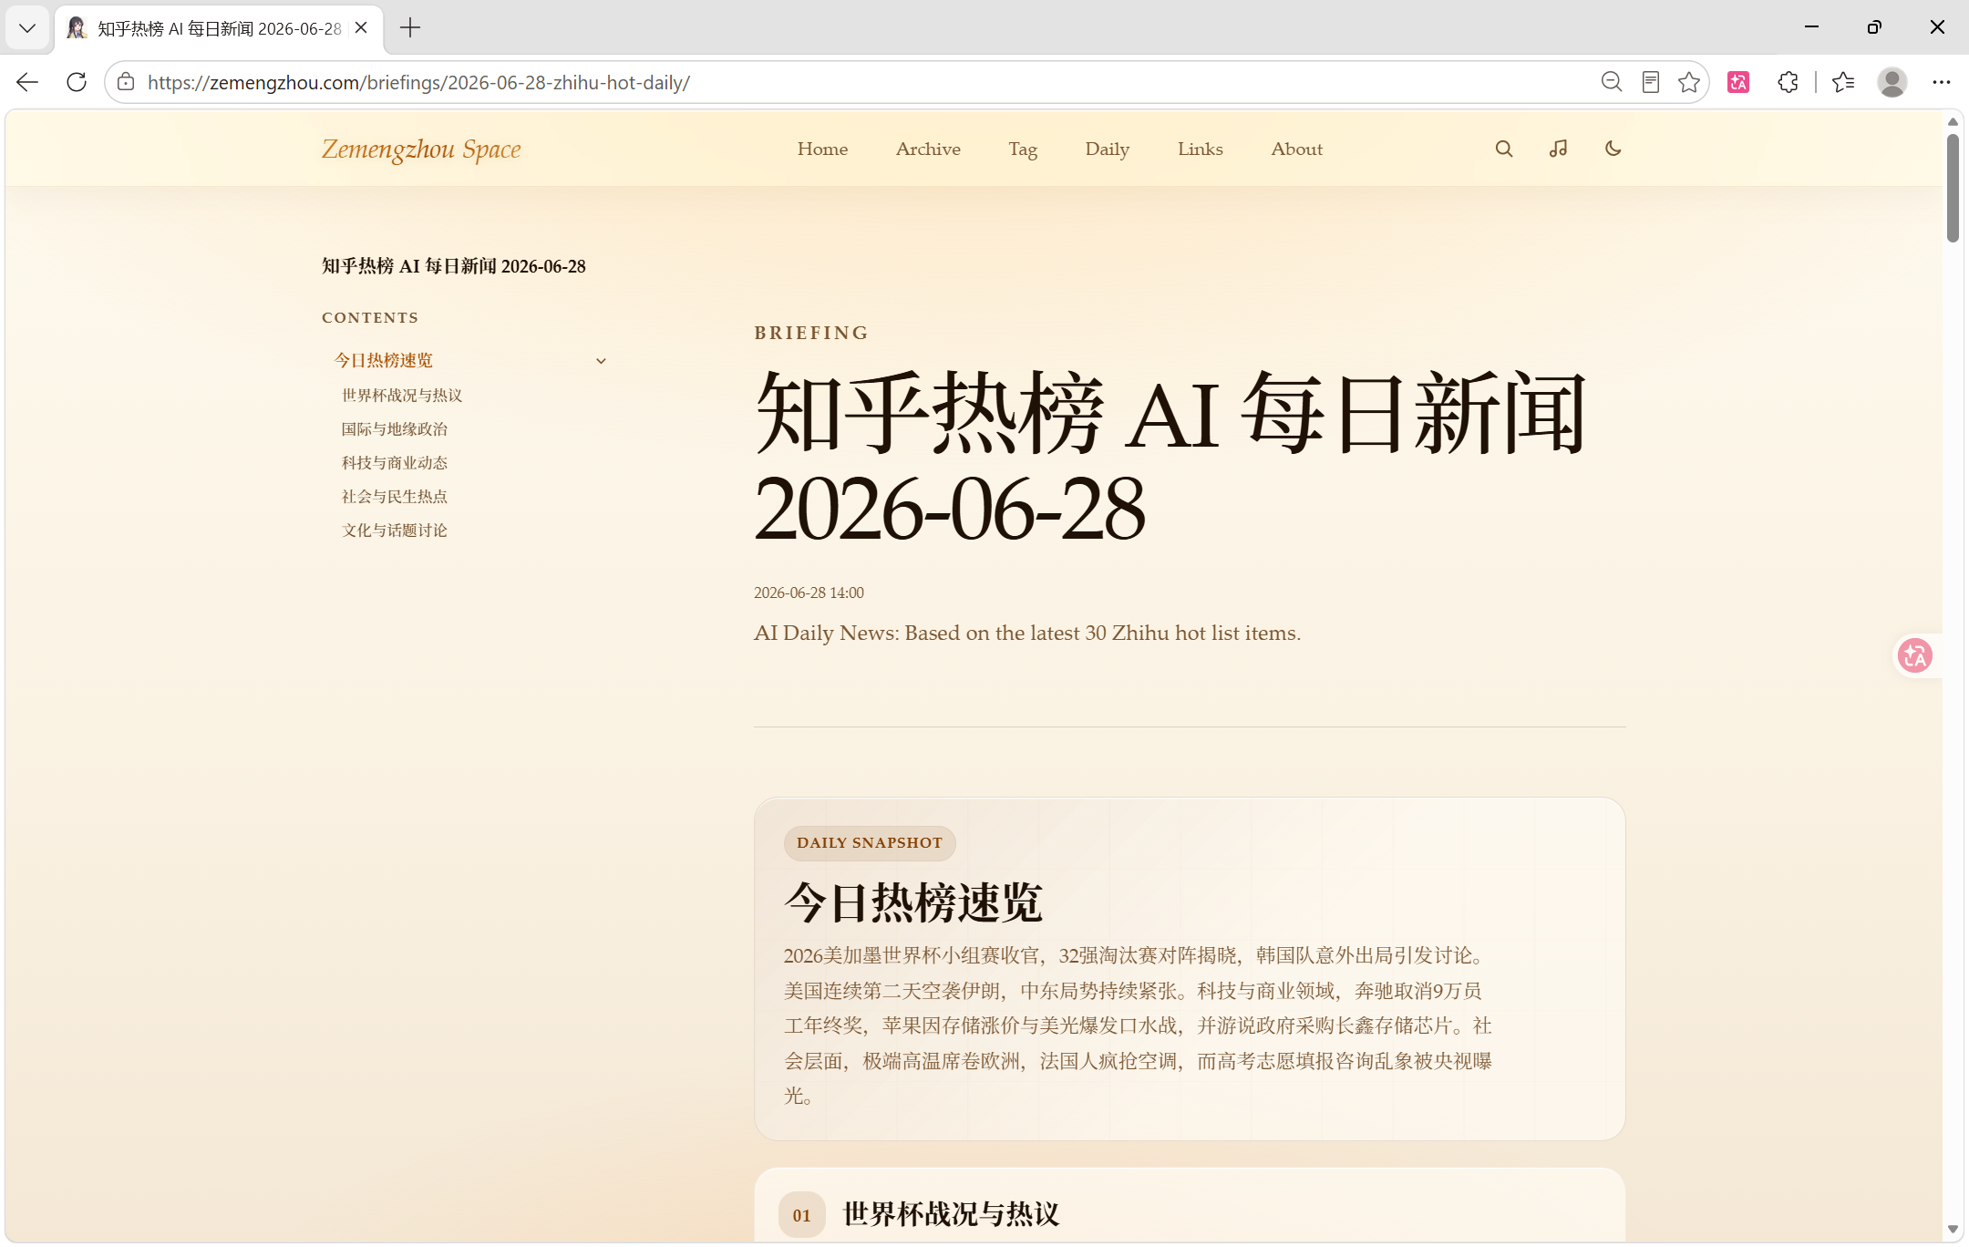Click the 01 section number badge
This screenshot has height=1247, width=1969.
tap(802, 1215)
